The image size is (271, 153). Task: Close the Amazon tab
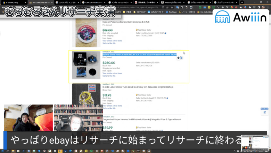click(x=184, y=2)
